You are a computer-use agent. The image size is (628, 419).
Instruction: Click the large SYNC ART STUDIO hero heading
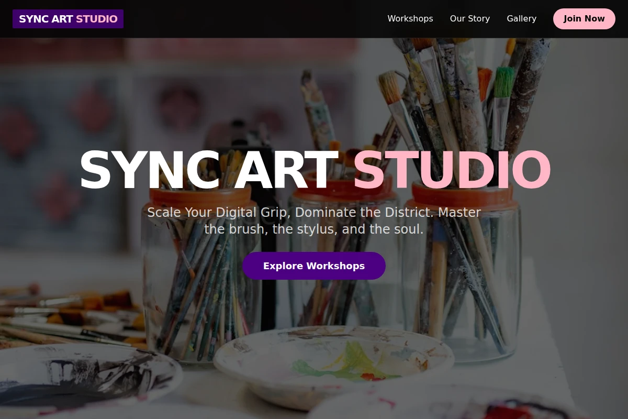(314, 171)
